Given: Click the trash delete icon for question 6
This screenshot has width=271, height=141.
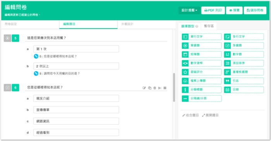Looking at the screenshot, I should pos(155,88).
